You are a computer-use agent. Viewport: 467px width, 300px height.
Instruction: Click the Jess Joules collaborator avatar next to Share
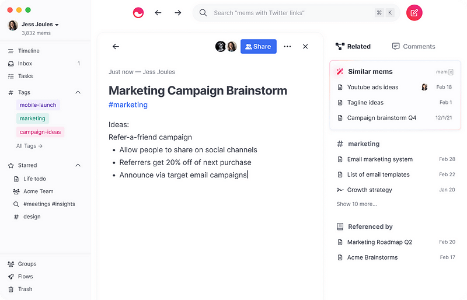[x=232, y=47]
